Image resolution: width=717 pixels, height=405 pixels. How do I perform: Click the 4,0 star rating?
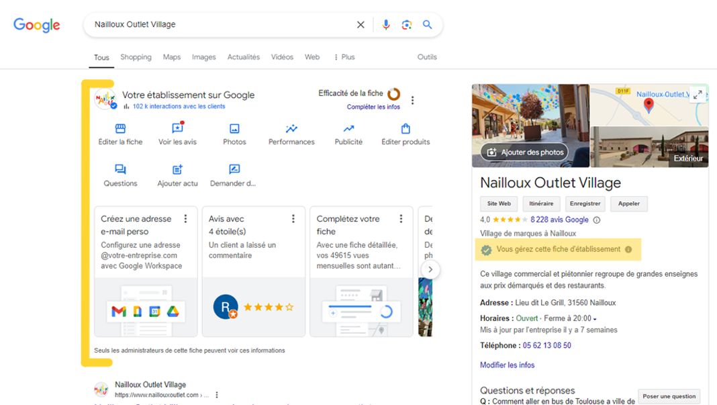pos(504,220)
